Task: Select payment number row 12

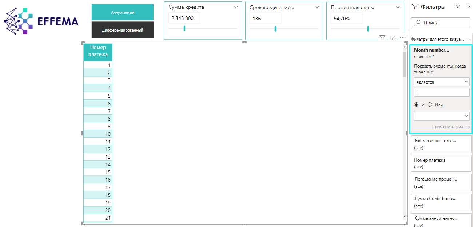Action: (x=98, y=149)
